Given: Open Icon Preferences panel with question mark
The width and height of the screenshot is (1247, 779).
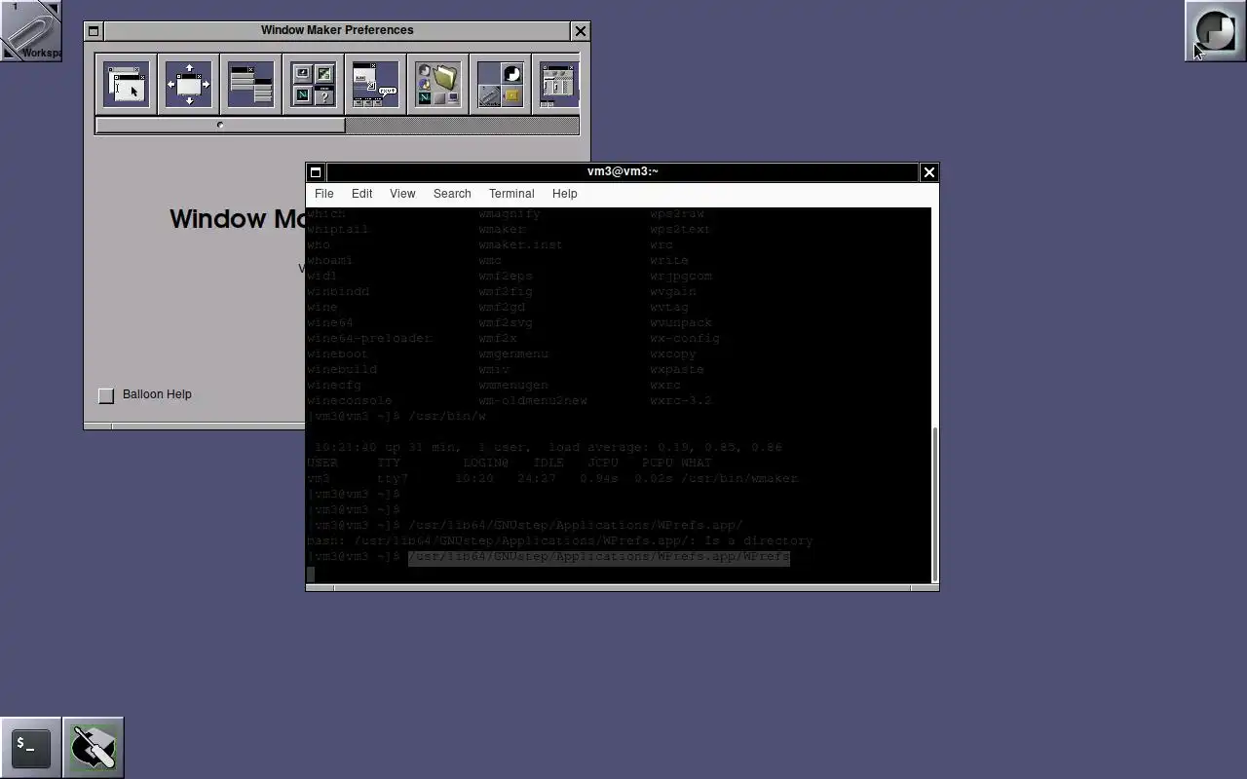Looking at the screenshot, I should point(314,85).
